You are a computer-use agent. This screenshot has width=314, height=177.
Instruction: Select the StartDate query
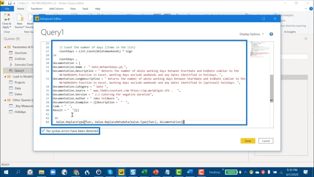[20, 53]
